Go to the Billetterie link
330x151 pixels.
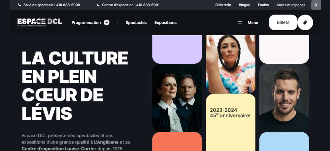tap(223, 5)
